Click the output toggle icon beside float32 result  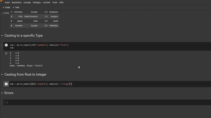point(6,53)
